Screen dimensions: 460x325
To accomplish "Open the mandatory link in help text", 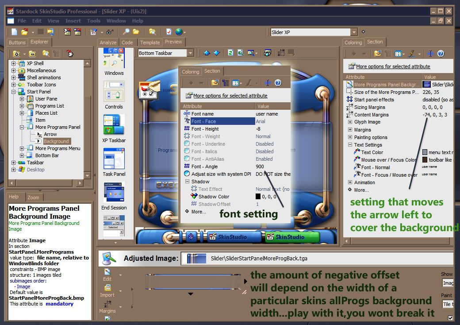I will [60, 304].
